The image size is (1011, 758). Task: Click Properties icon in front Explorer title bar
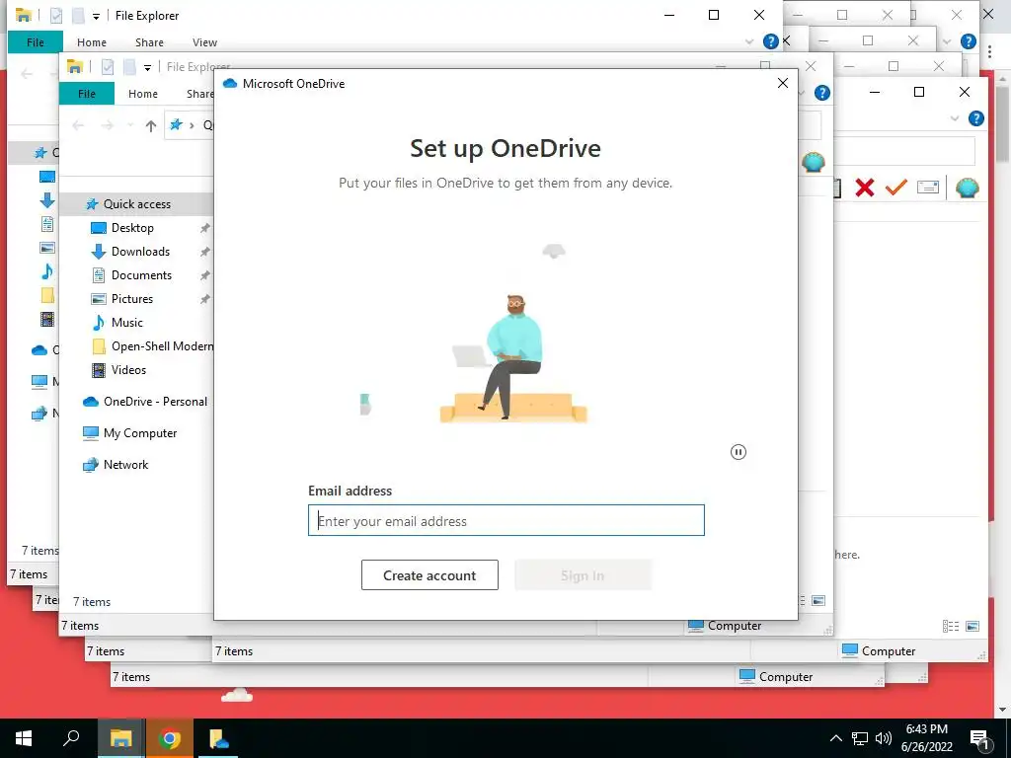(x=108, y=67)
